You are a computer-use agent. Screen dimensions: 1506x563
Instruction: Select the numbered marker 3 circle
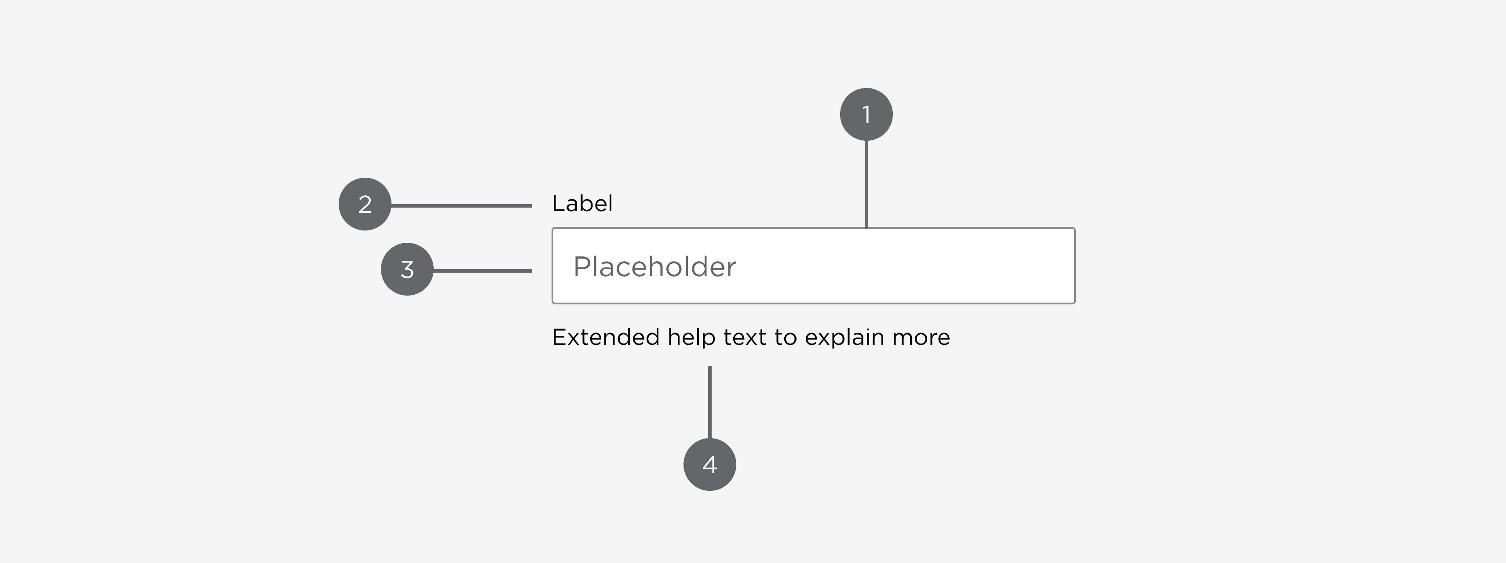coord(407,269)
